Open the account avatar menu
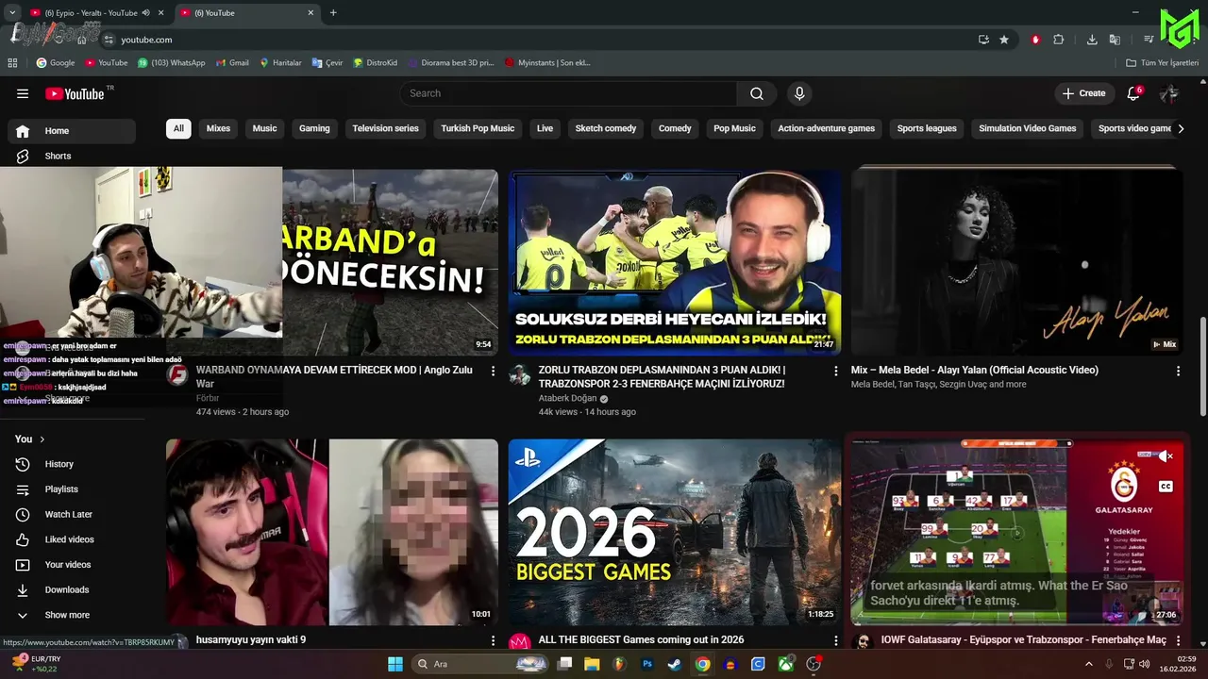The height and width of the screenshot is (679, 1208). pyautogui.click(x=1169, y=93)
